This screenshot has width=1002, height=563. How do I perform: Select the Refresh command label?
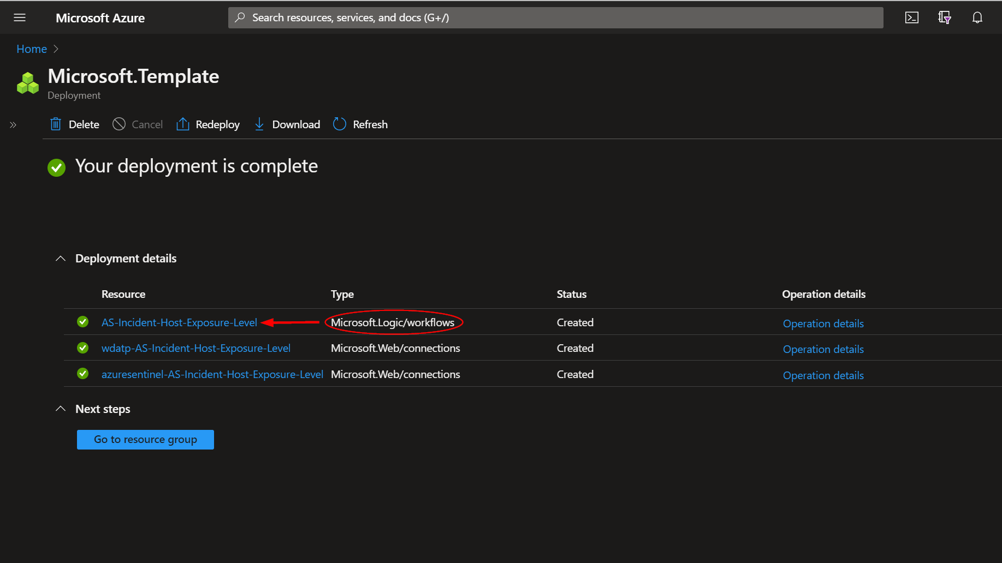[370, 124]
